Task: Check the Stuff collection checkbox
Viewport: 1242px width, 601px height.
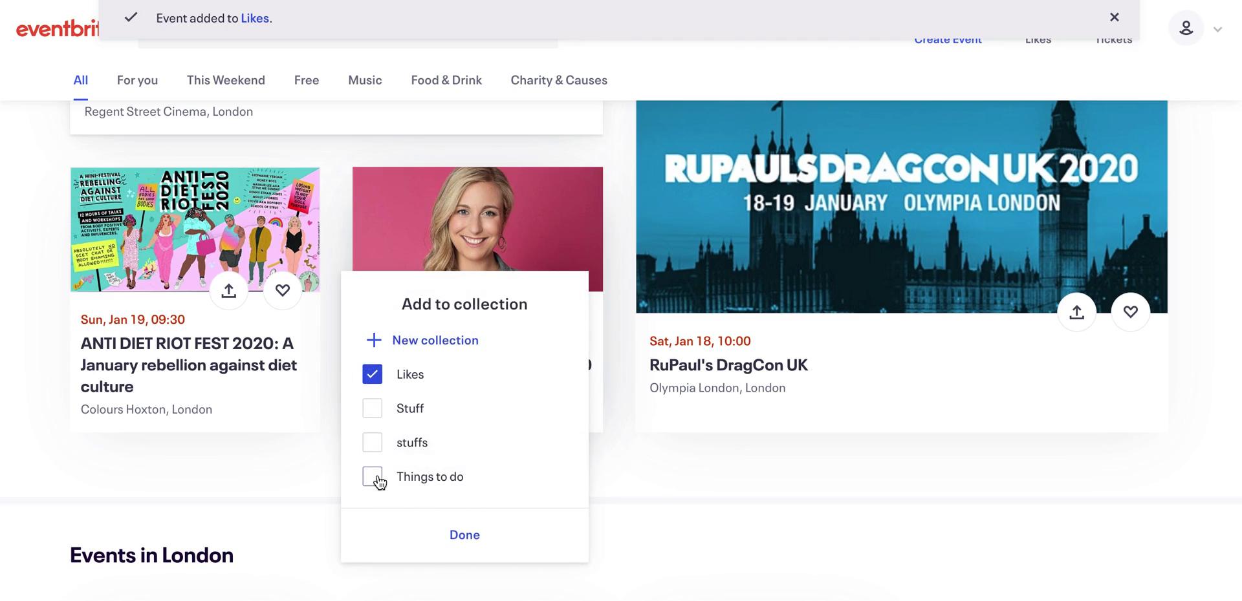Action: click(372, 408)
